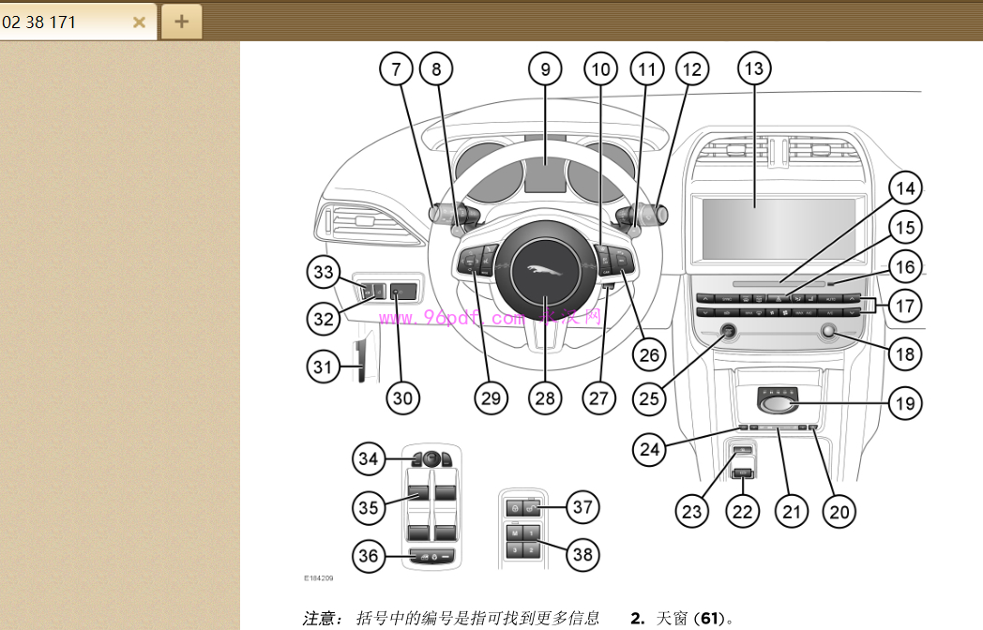Image resolution: width=983 pixels, height=630 pixels.
Task: Click the instrument cluster center display
Action: (545, 175)
